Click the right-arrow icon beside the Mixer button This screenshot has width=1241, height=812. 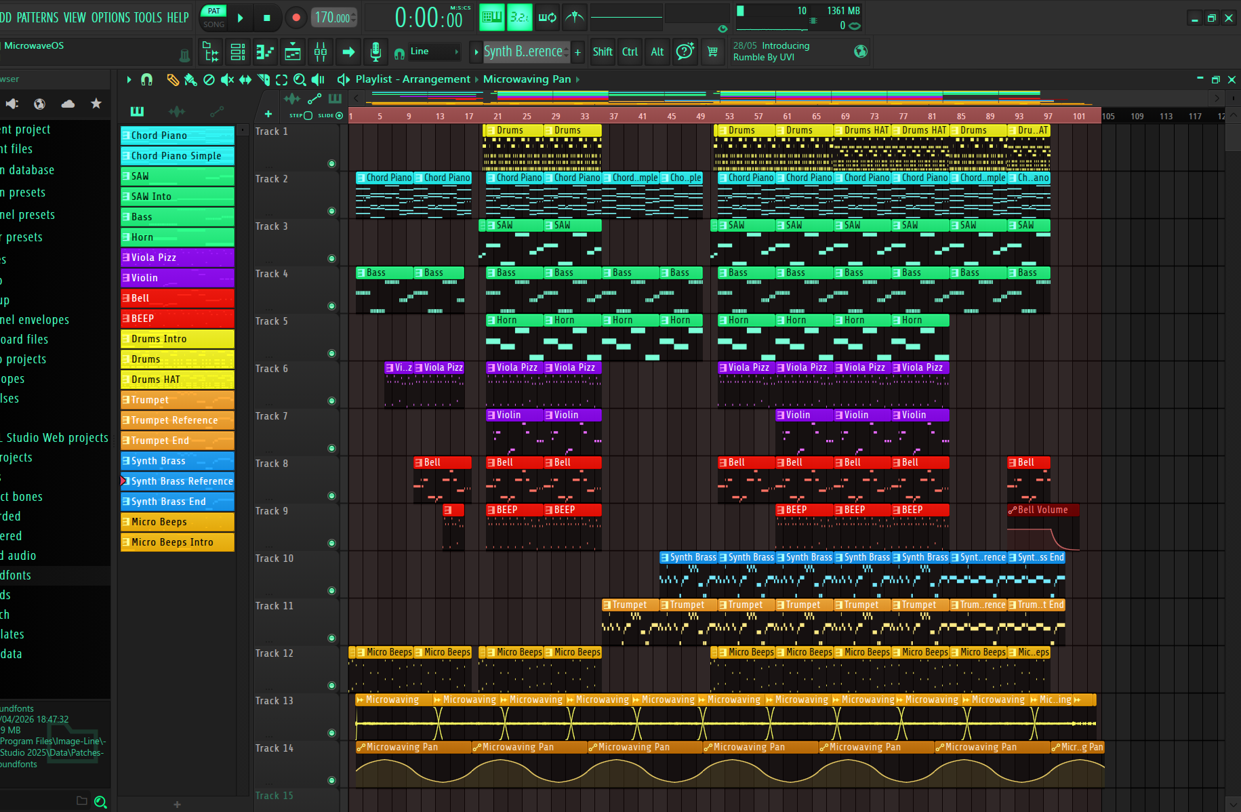click(x=348, y=52)
